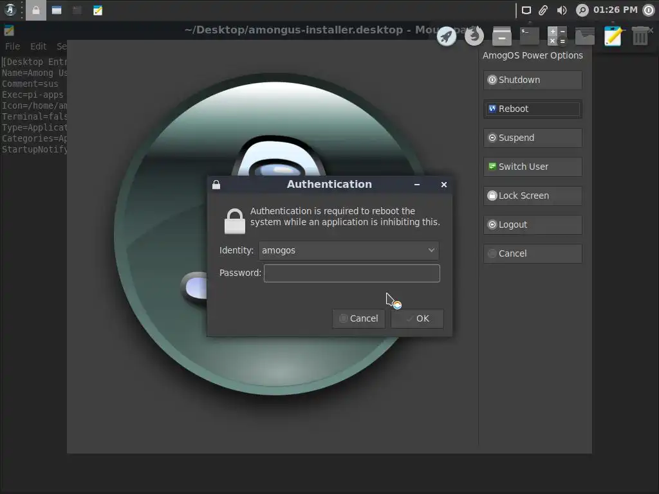Screen dimensions: 659x494
Task: Confirm Authentication dialog with OK
Action: (417, 319)
